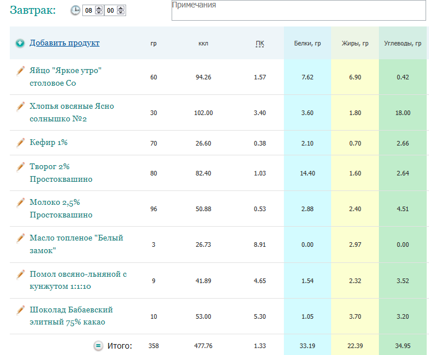
Task: Open product Творог 2% Простоквашино
Action: (x=61, y=173)
